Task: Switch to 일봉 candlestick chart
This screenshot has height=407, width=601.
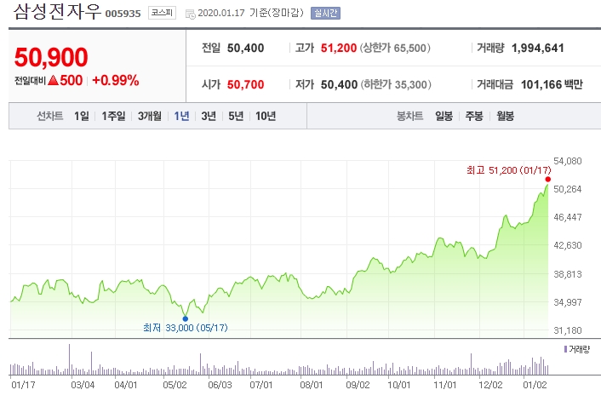Action: click(x=444, y=116)
